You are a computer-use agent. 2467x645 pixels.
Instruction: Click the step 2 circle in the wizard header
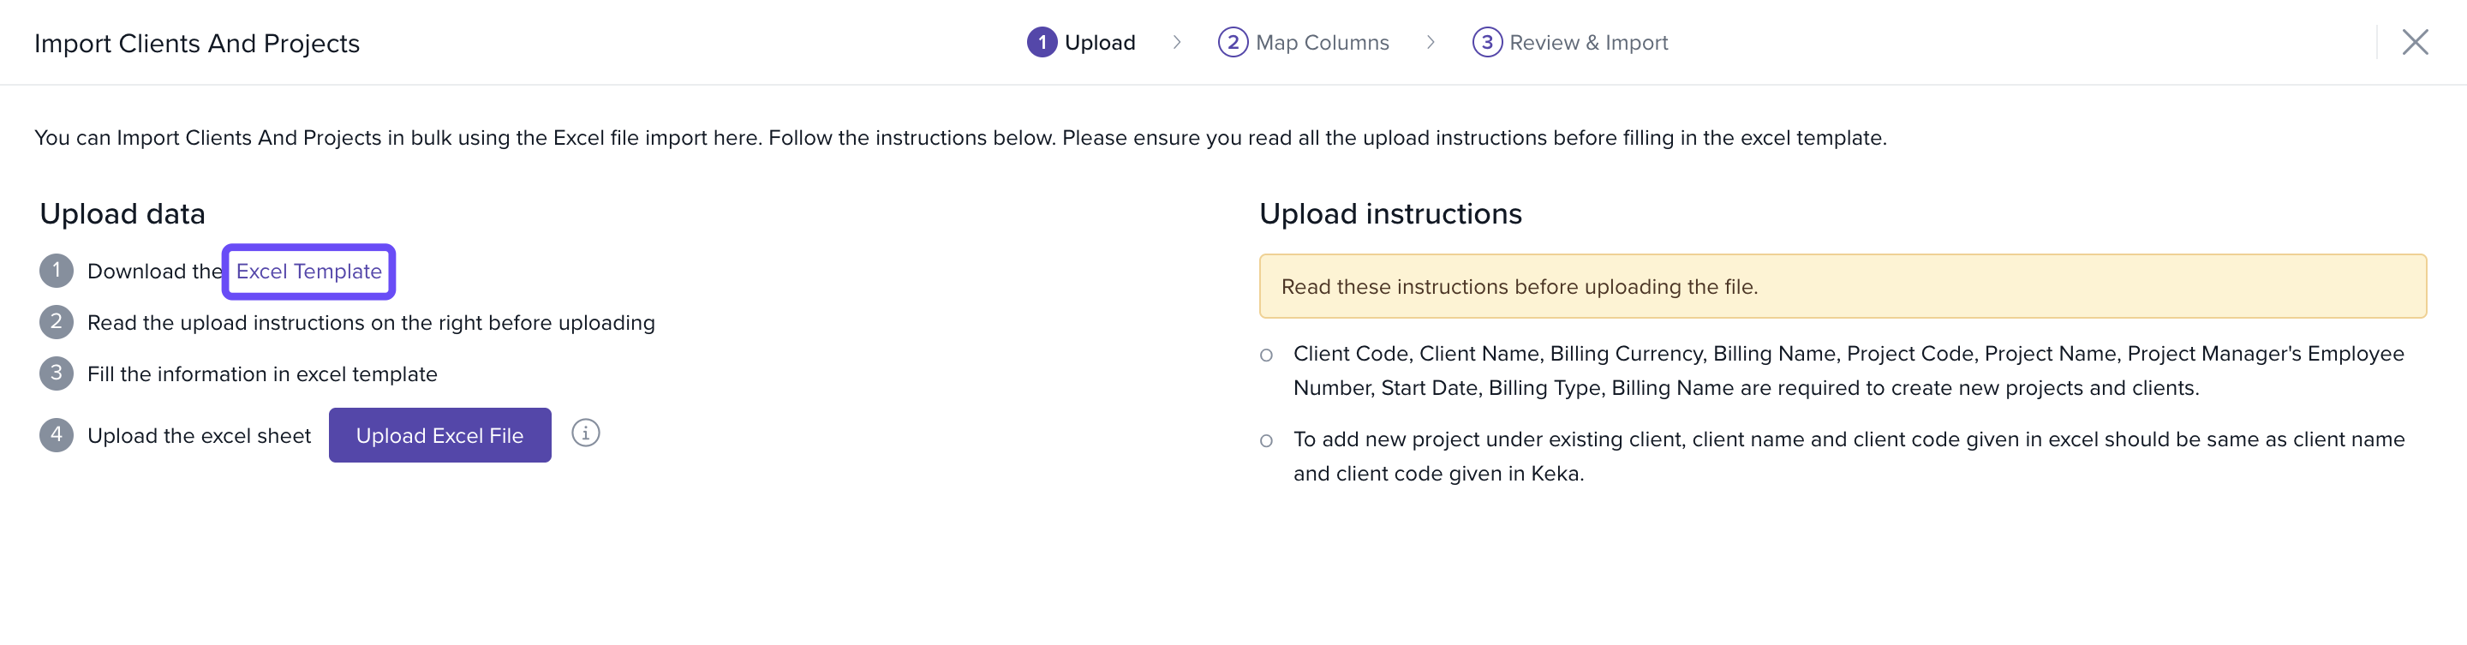1233,42
